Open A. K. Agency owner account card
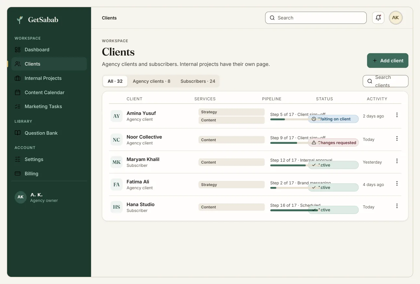The image size is (420, 284). click(x=49, y=197)
